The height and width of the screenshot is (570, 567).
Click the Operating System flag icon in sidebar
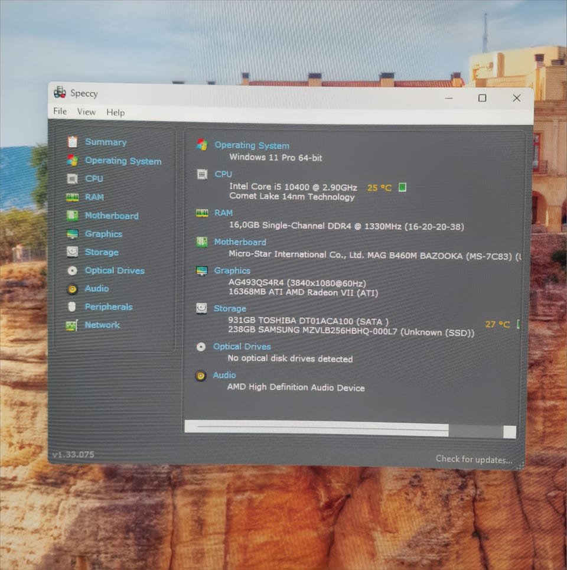click(72, 160)
